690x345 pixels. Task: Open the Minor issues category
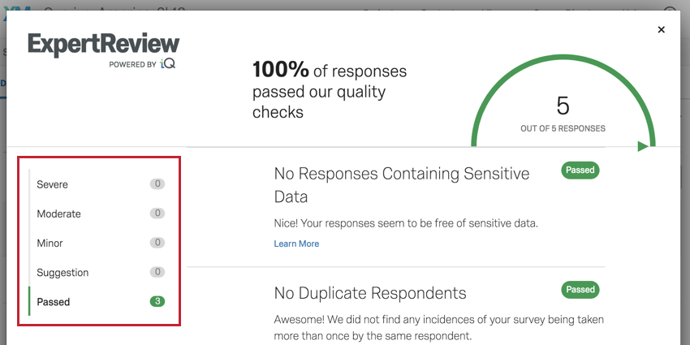coord(50,243)
